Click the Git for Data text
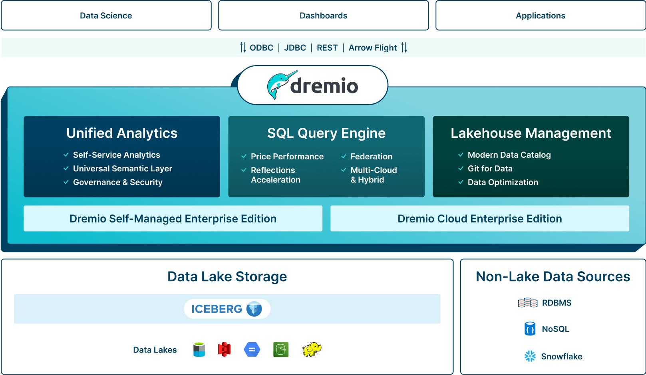This screenshot has width=646, height=375. click(x=490, y=169)
